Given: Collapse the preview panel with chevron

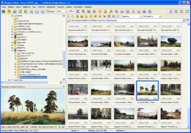Looking at the screenshot, I should point(64,87).
